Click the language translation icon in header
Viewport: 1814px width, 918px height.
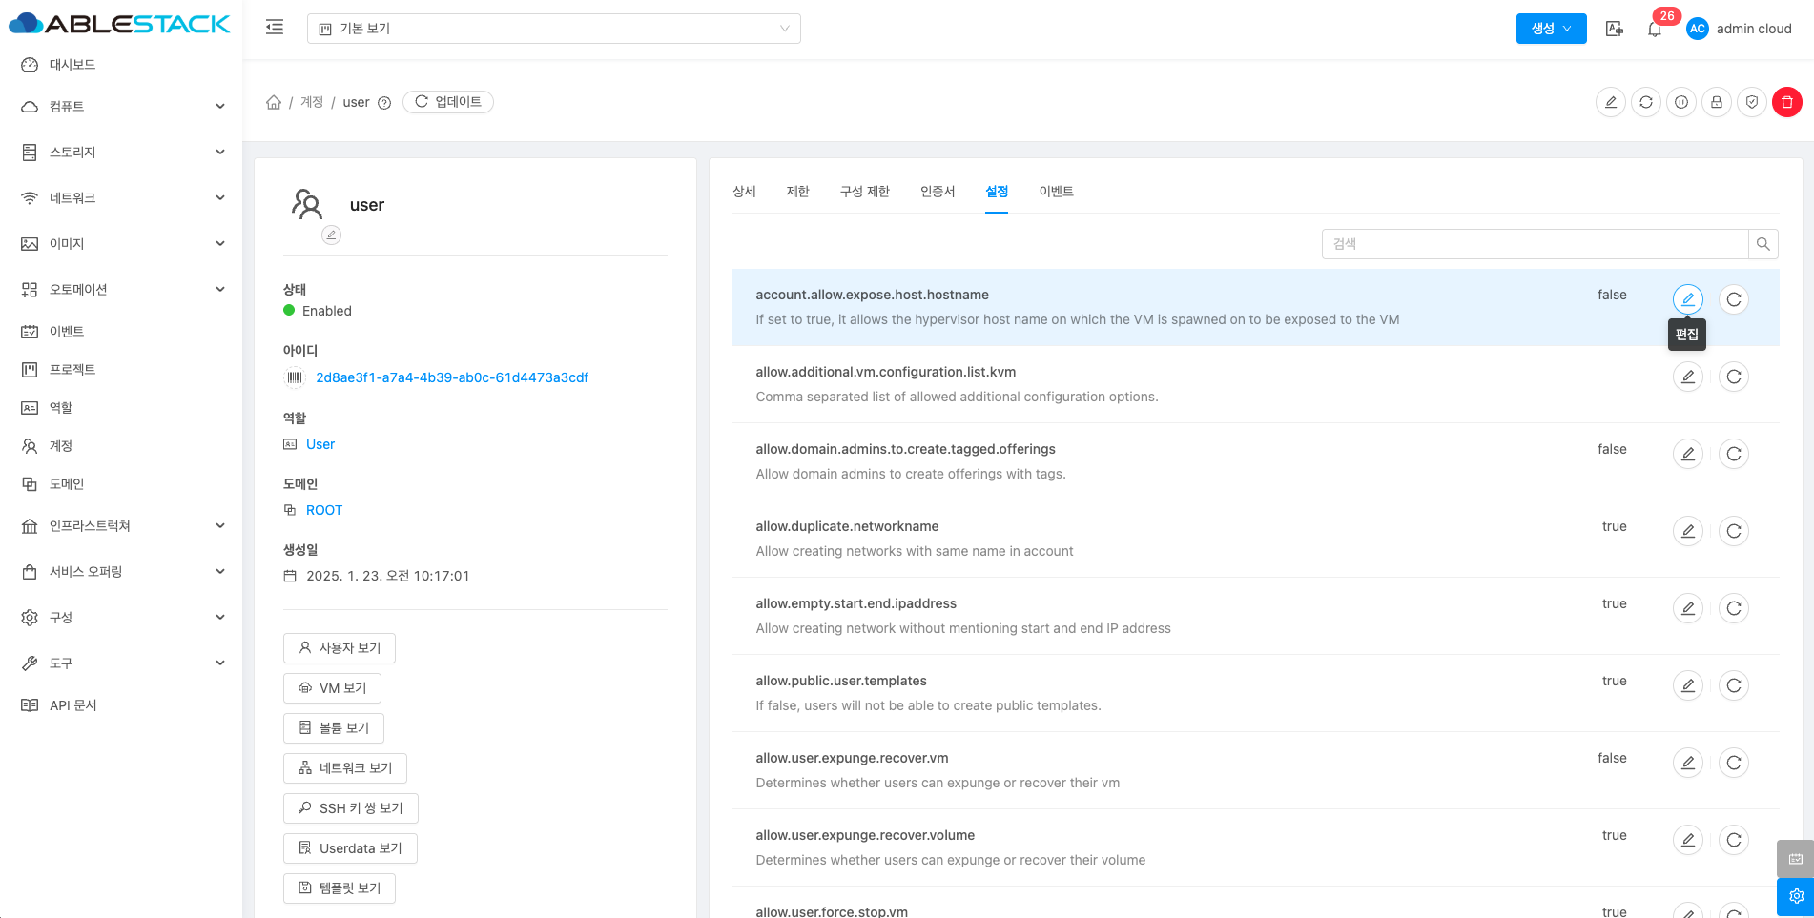click(x=1614, y=29)
